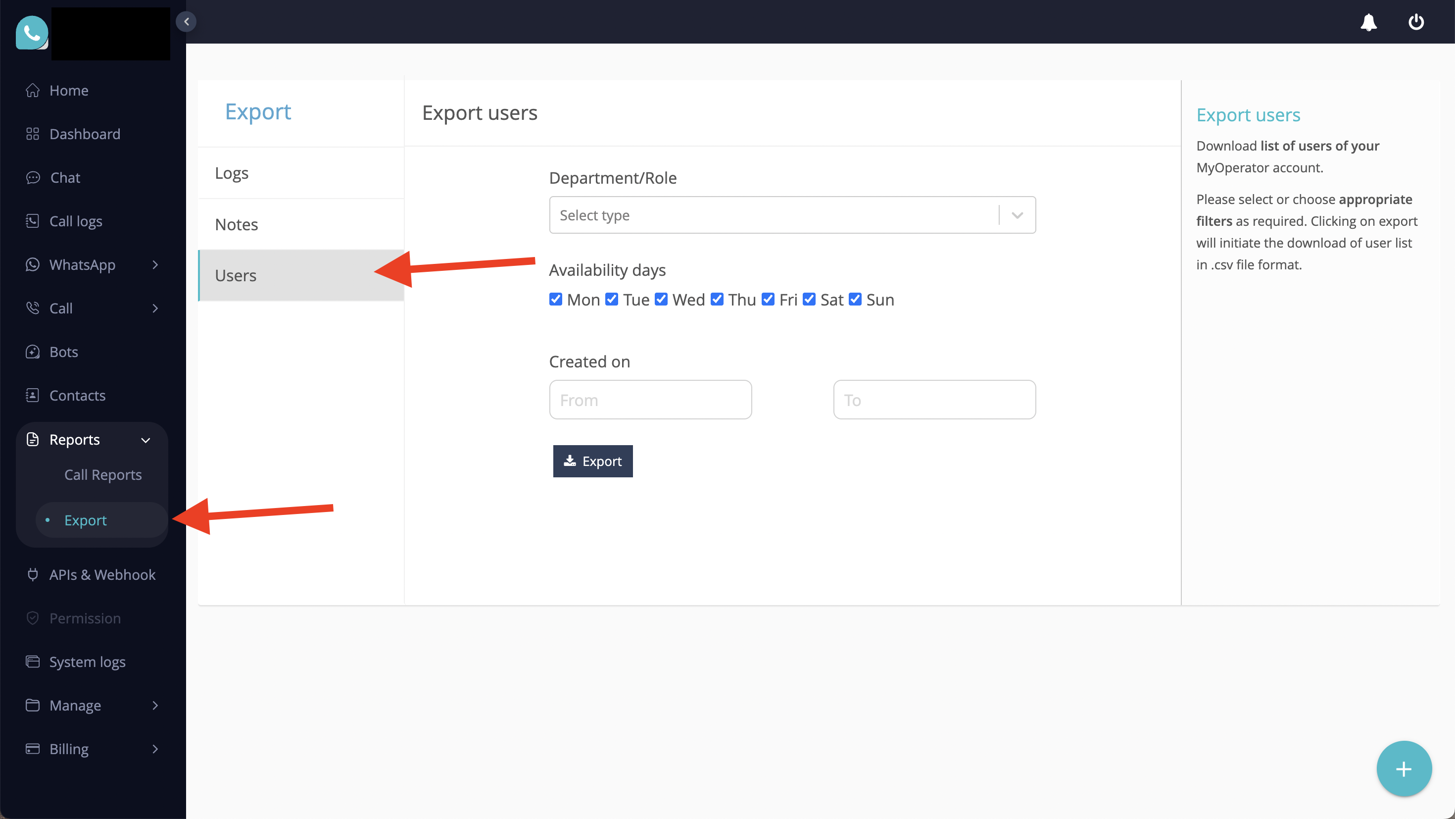Click the Bots sidebar icon

[33, 352]
